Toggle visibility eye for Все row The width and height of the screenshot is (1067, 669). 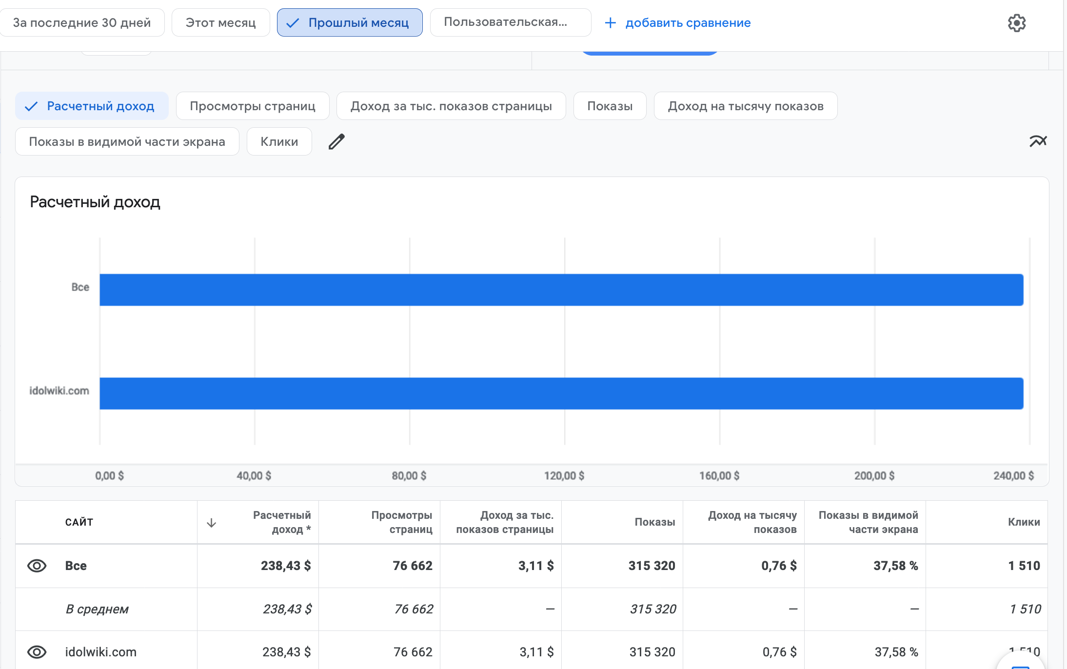(37, 566)
